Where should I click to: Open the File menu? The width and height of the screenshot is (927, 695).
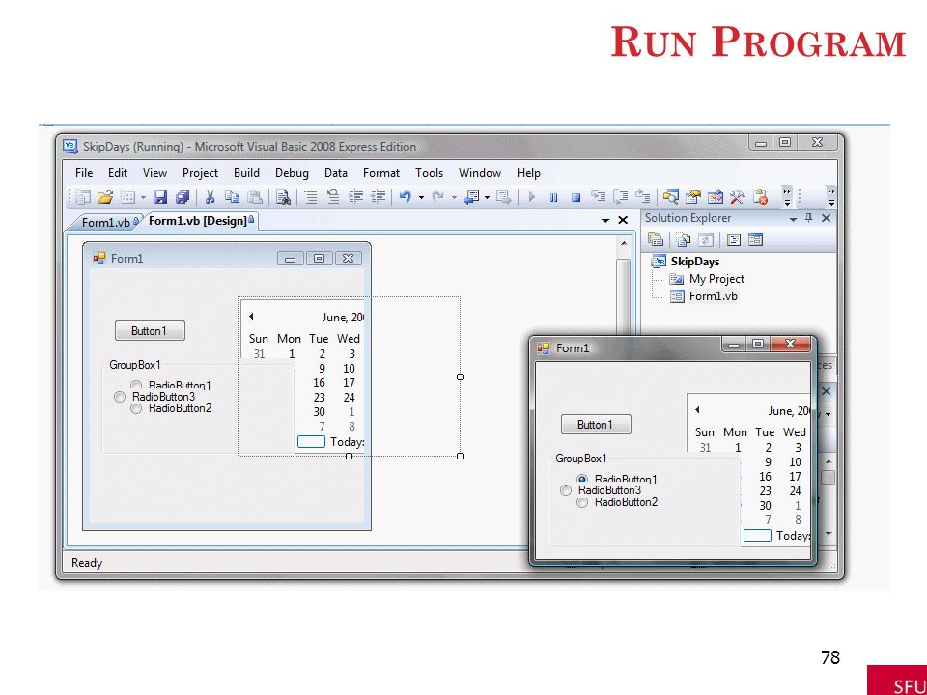[x=84, y=173]
